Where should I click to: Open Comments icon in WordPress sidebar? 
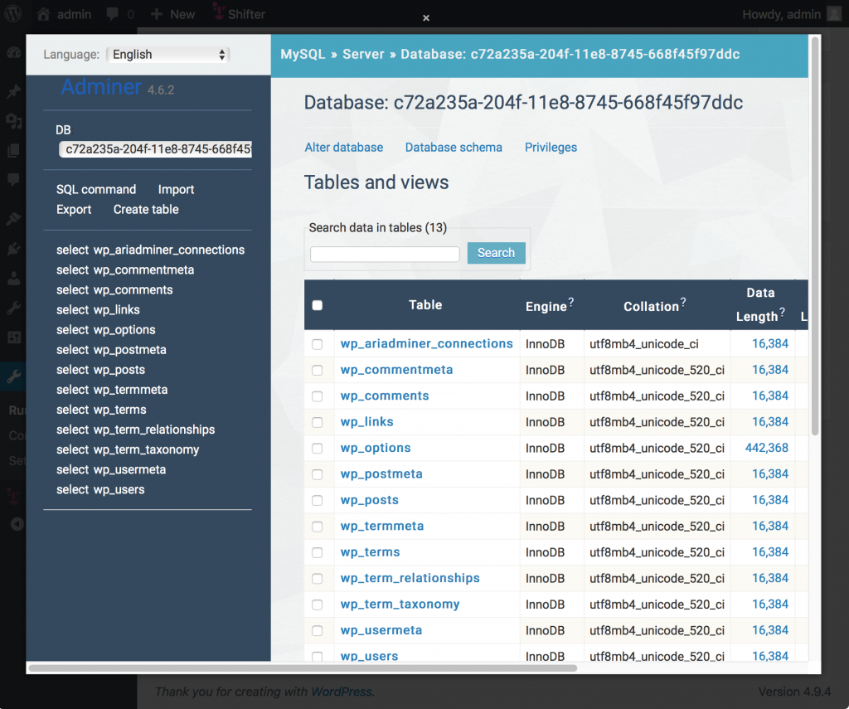coord(13,179)
